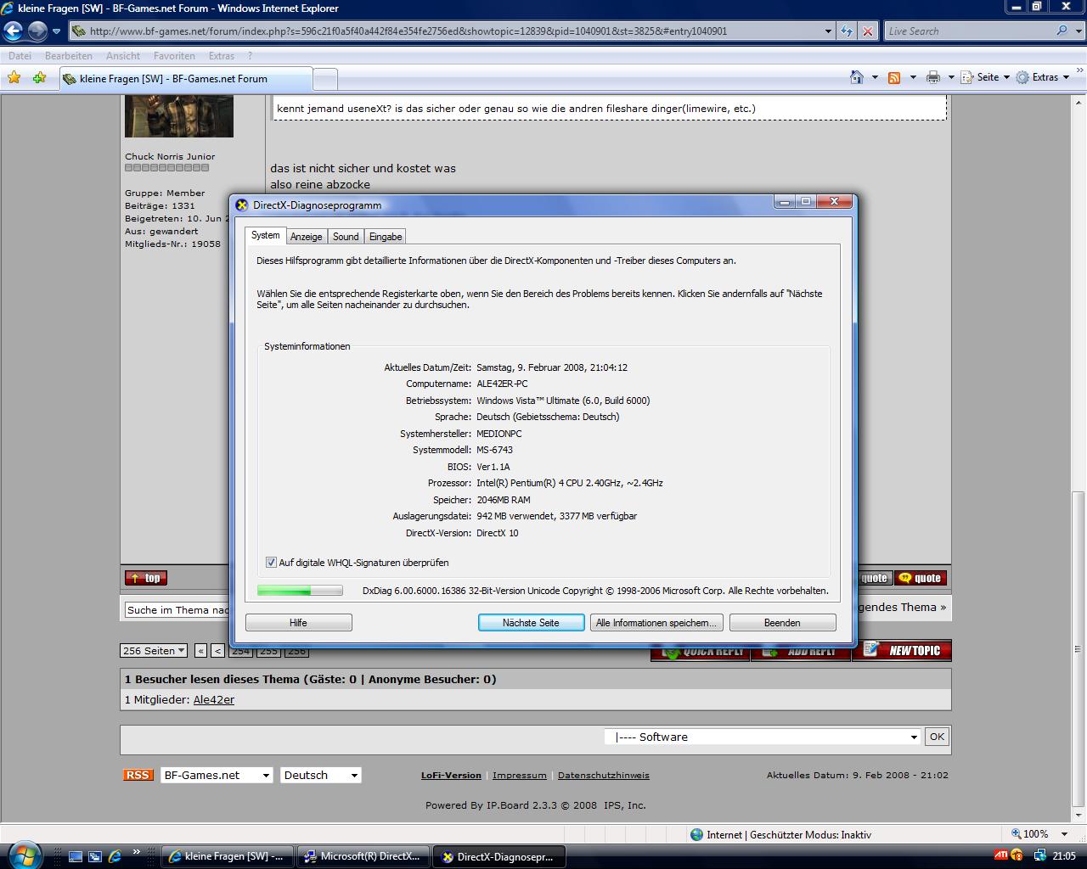The height and width of the screenshot is (869, 1087).
Task: Open the BF-Games.net skin dropdown
Action: tap(217, 775)
